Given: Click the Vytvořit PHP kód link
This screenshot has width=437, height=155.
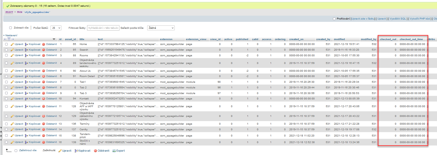Looking at the screenshot, I should [x=420, y=19].
